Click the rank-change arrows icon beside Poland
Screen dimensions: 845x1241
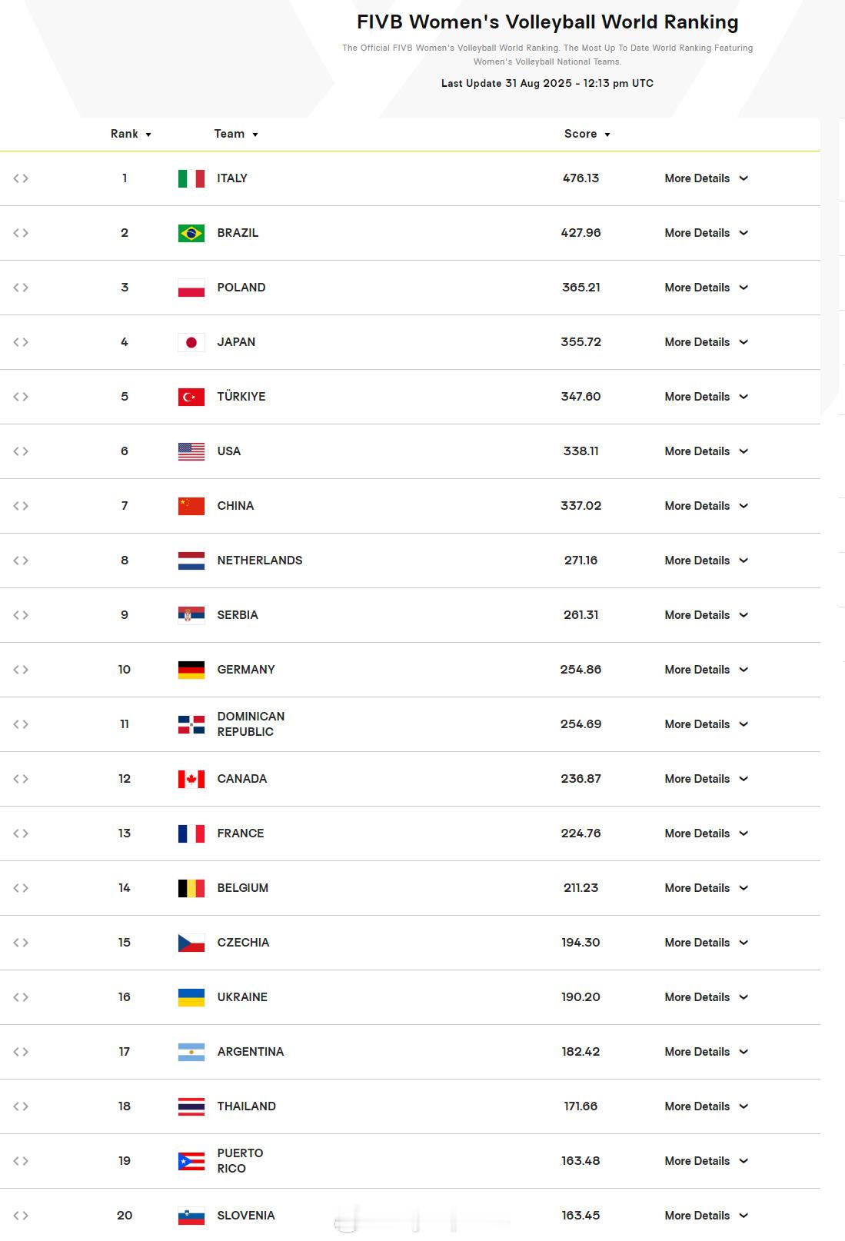(x=21, y=288)
